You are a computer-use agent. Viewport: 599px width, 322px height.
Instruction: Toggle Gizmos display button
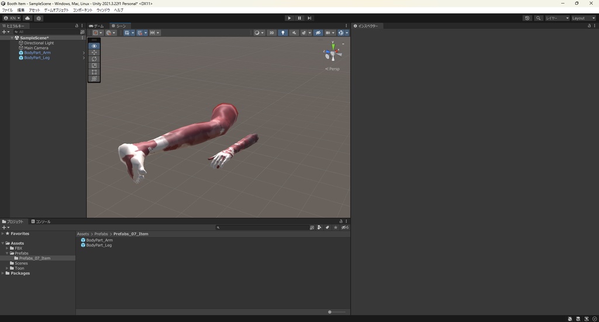point(341,33)
